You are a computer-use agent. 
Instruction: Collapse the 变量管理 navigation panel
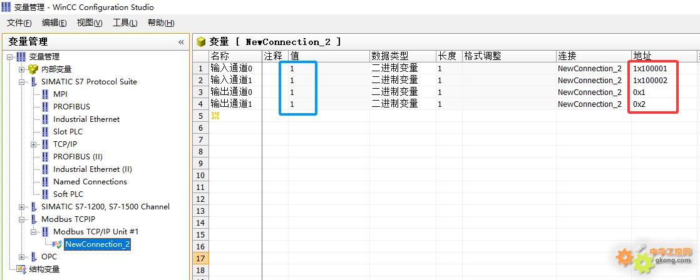pyautogui.click(x=181, y=42)
